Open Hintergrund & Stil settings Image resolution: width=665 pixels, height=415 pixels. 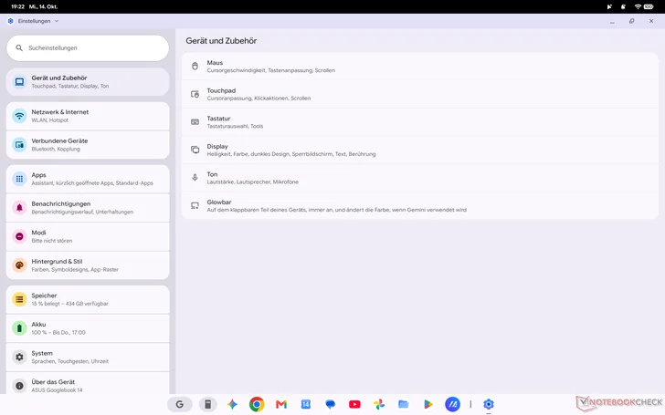click(88, 265)
